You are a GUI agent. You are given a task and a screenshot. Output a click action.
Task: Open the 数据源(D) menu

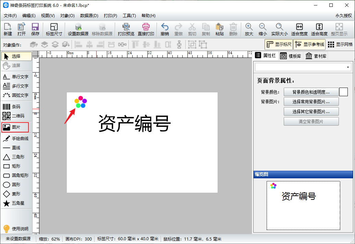pyautogui.click(x=89, y=16)
